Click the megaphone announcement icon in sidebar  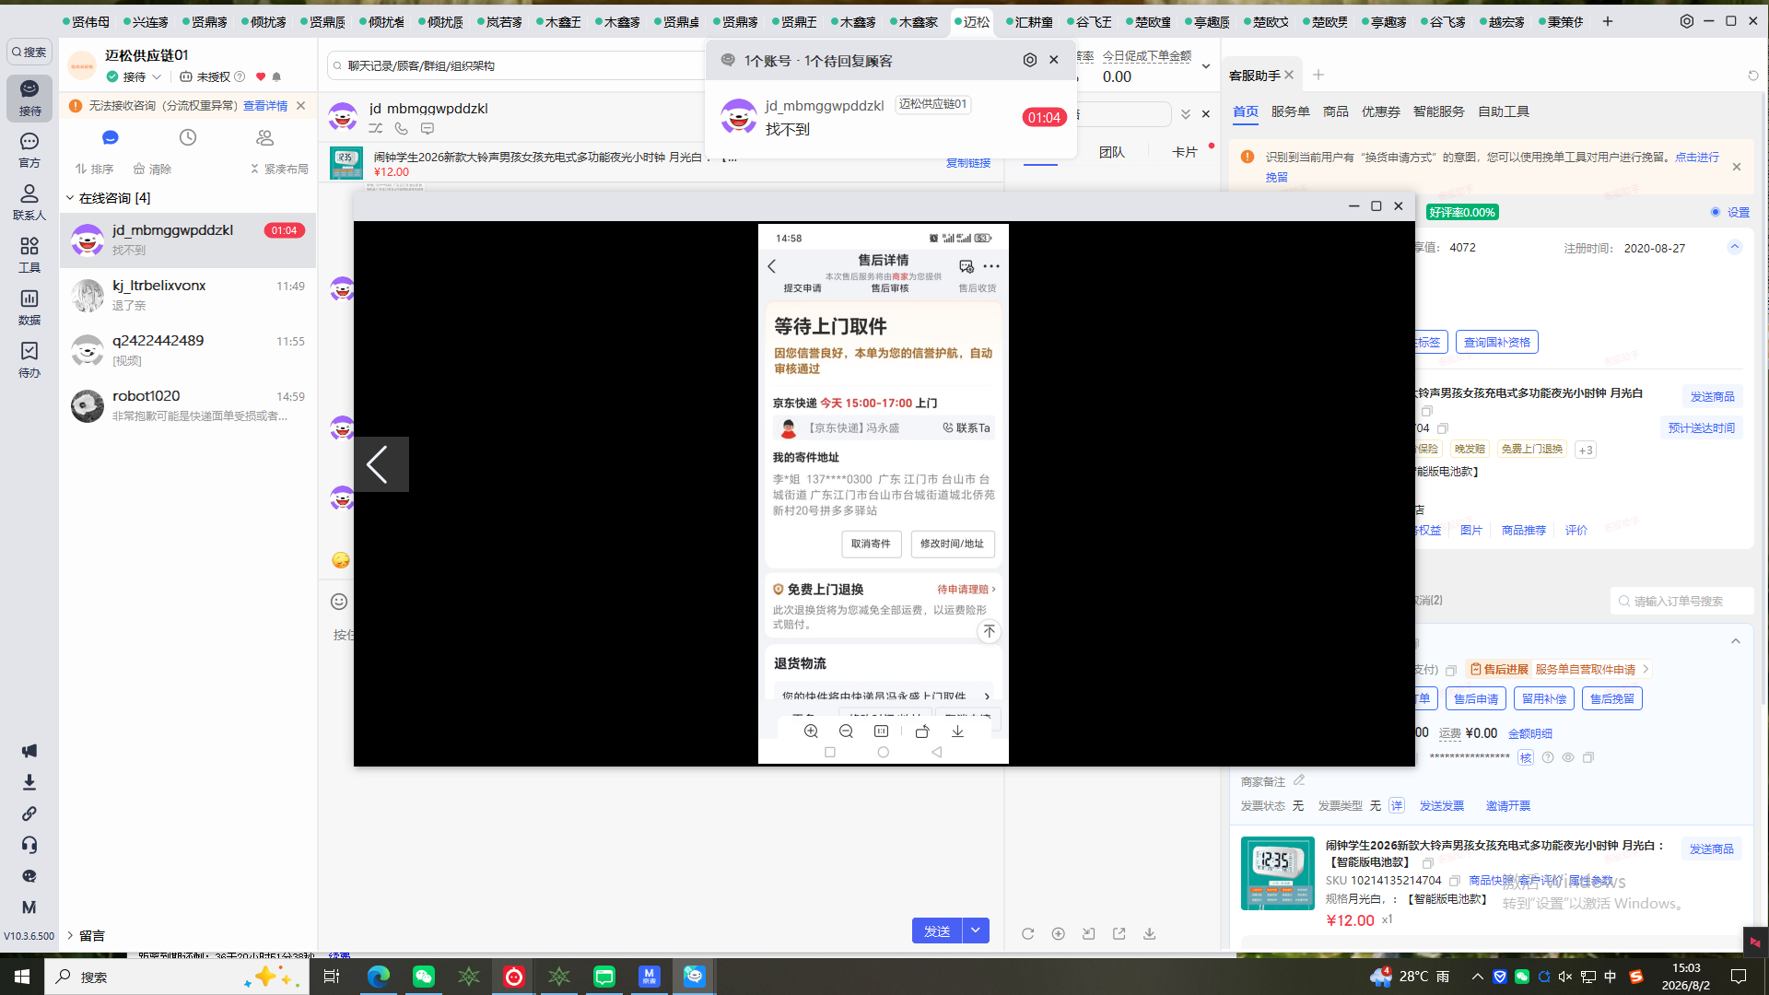[29, 751]
